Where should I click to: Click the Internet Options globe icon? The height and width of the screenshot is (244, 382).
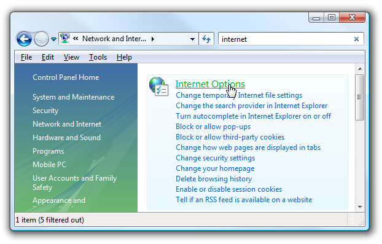[158, 86]
